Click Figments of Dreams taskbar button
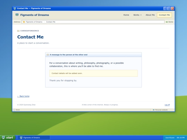 (34, 138)
